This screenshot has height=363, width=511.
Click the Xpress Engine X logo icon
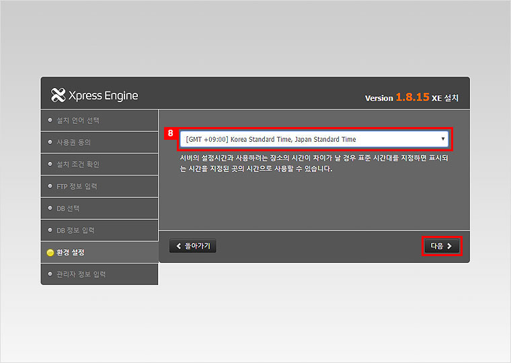pos(58,95)
